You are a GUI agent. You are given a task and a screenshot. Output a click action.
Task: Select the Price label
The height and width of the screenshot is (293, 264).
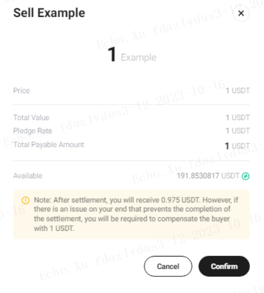(22, 91)
